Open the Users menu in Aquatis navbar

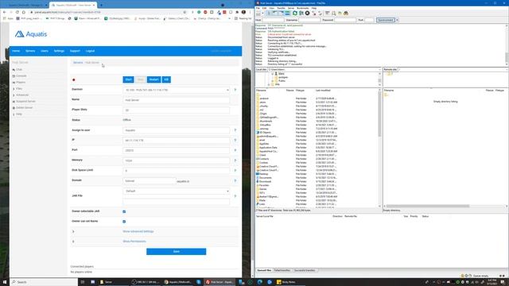pyautogui.click(x=45, y=51)
